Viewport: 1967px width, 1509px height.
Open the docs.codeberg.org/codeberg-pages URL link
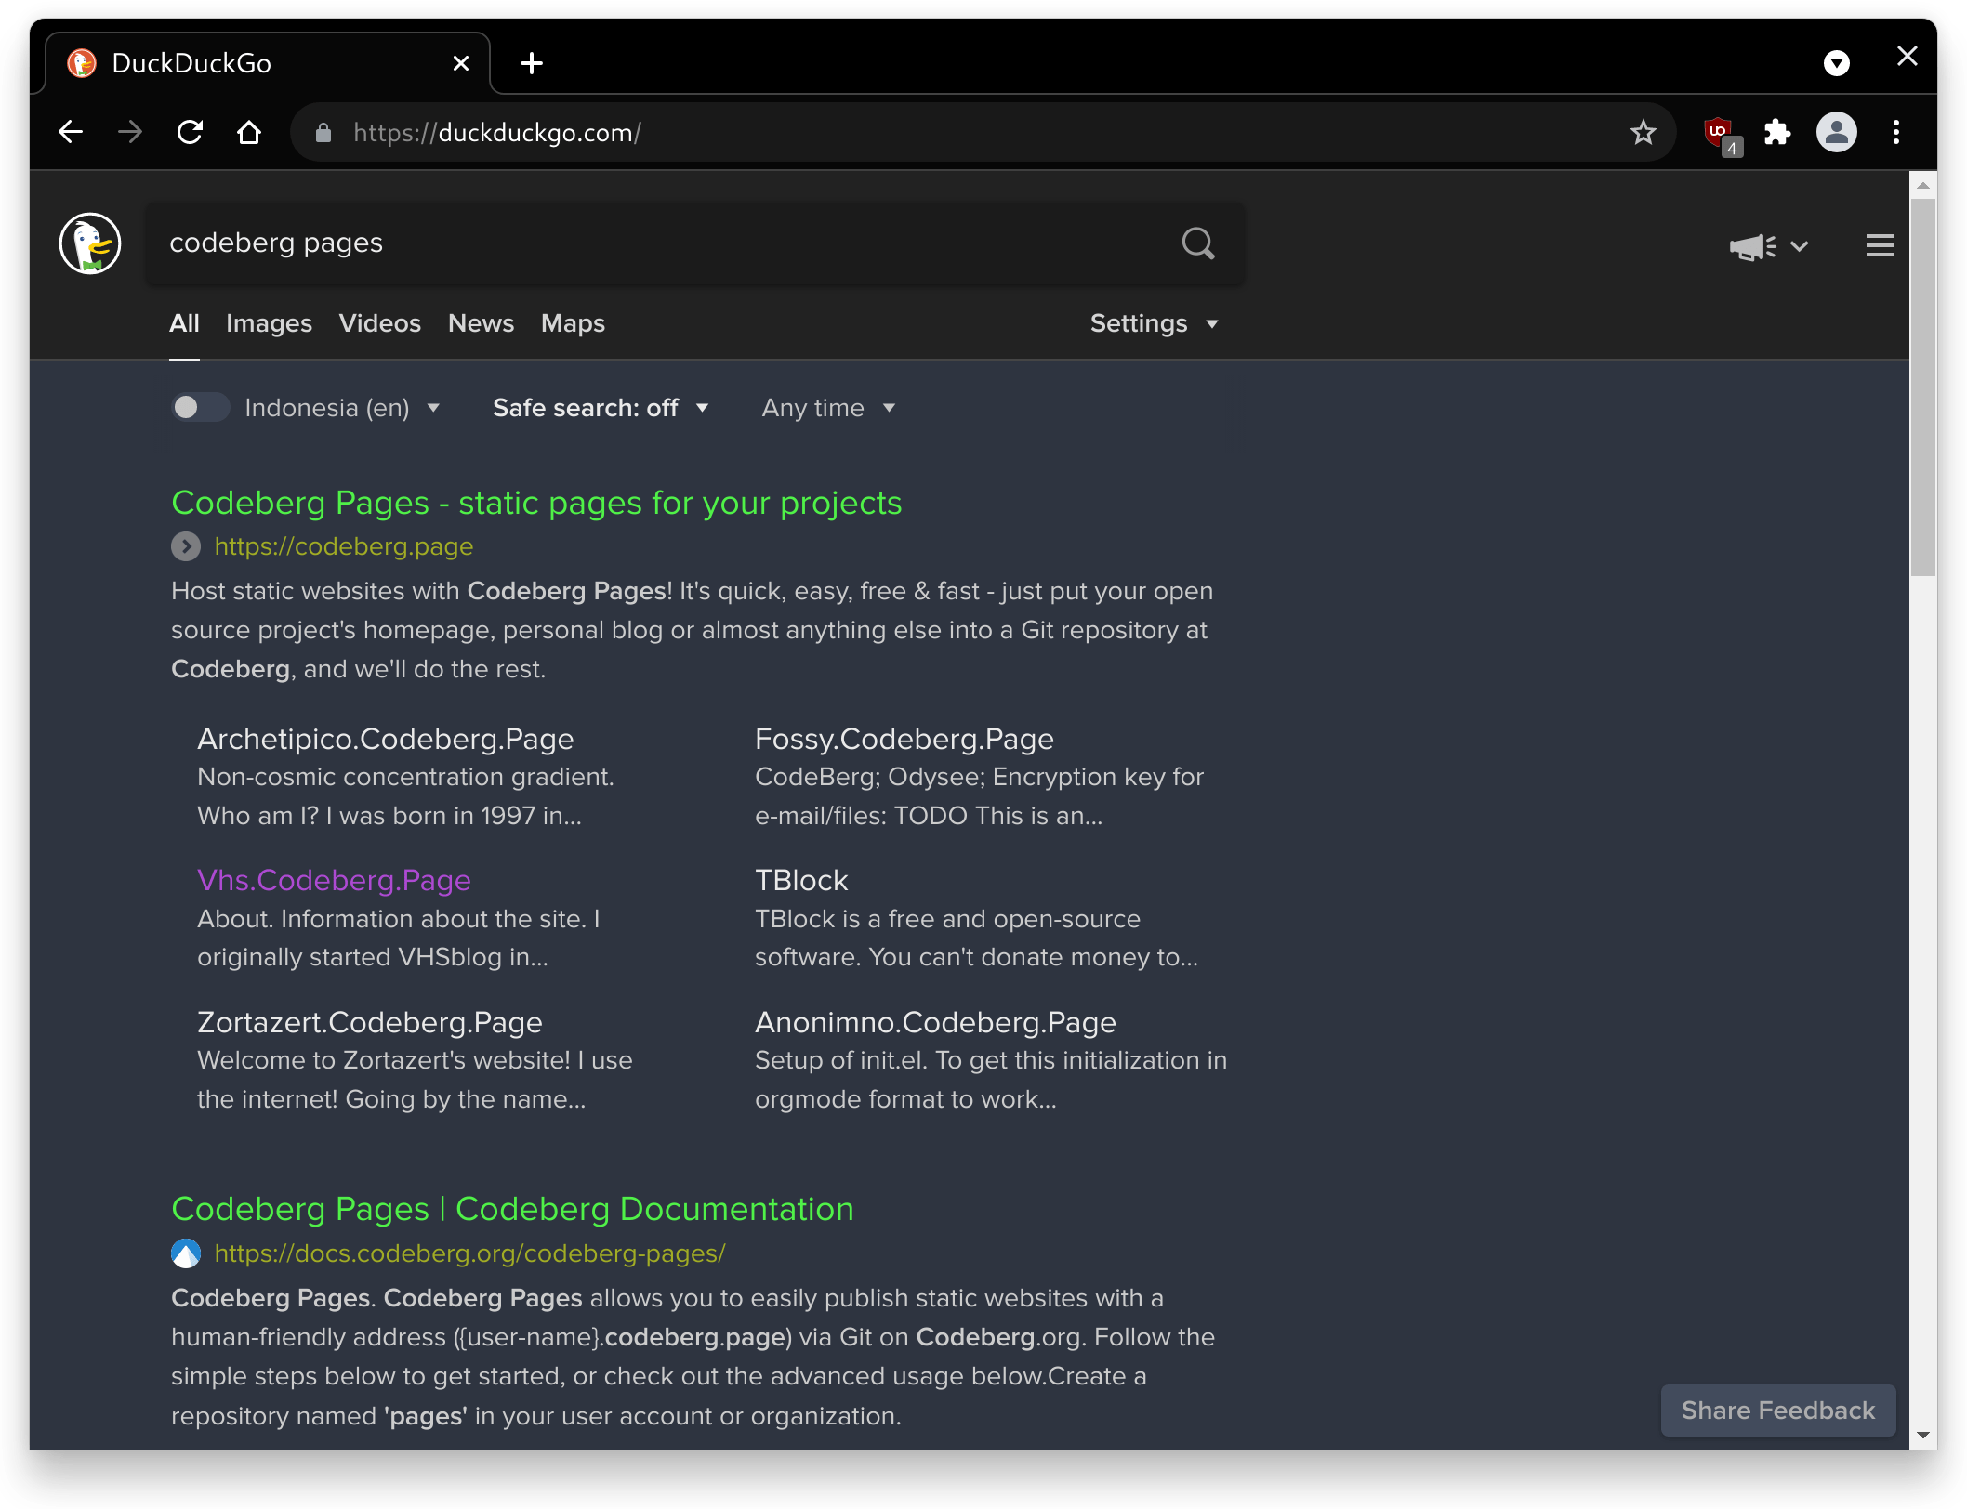[469, 1253]
